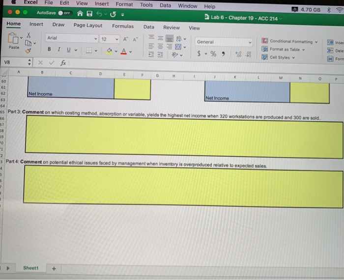Add a new sheet with plus button
344x280 pixels.
[54, 269]
